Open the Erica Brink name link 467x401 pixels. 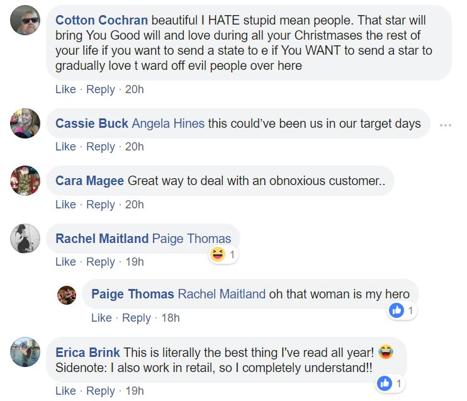(88, 352)
